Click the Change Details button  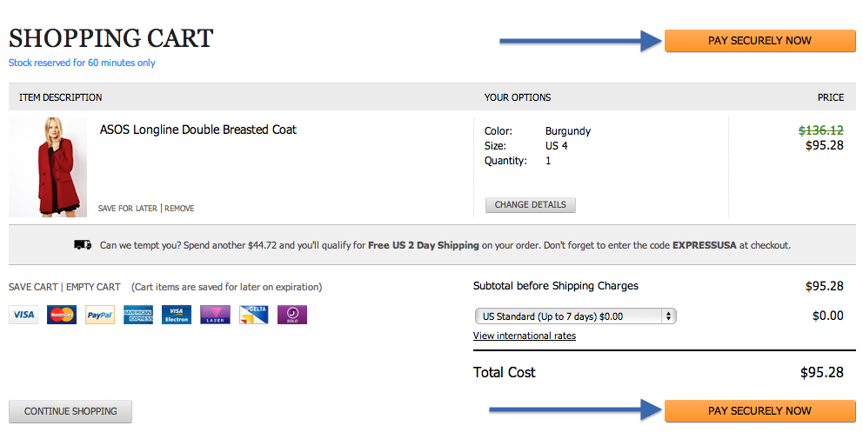click(531, 205)
